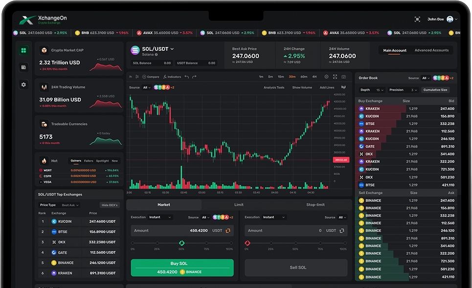Open the Depth 15 dropdown
This screenshot has width=472, height=288.
pyautogui.click(x=372, y=89)
